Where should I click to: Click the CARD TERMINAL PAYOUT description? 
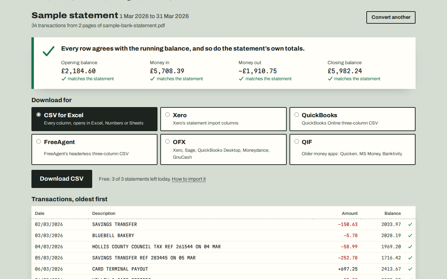coord(120,269)
